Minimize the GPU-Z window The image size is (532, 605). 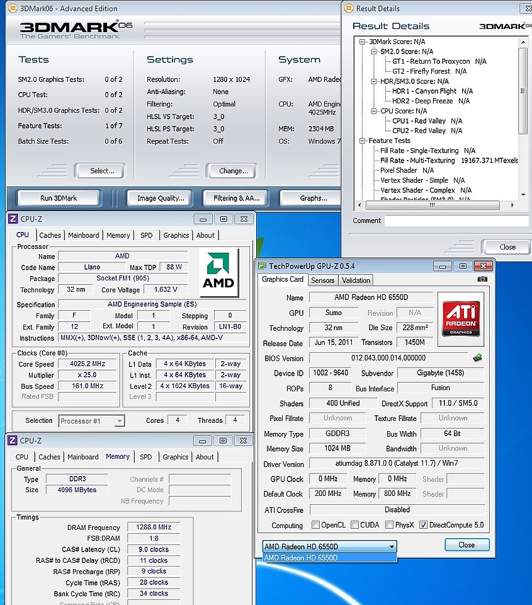[x=443, y=266]
